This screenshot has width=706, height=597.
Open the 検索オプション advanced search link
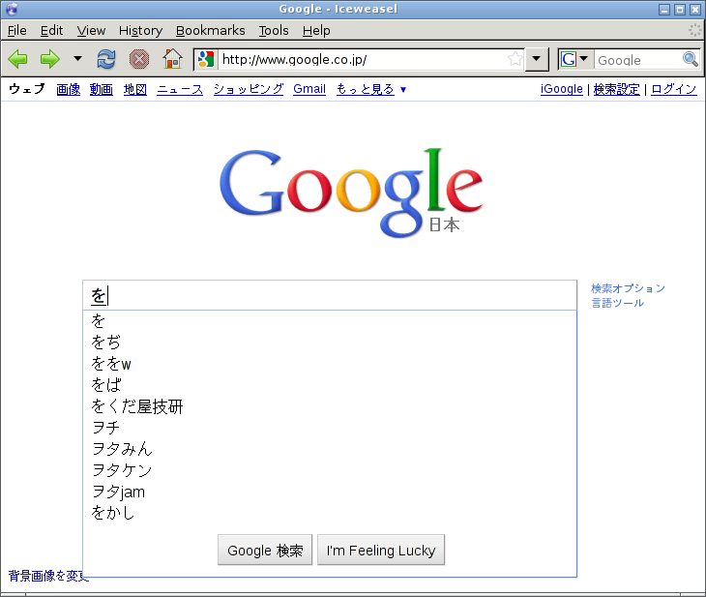pyautogui.click(x=628, y=288)
